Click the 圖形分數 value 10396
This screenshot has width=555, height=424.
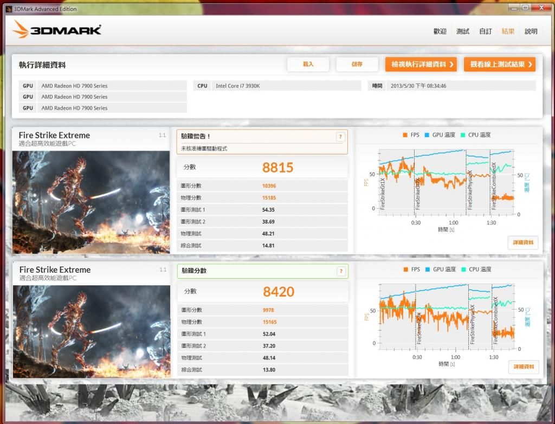click(x=269, y=186)
